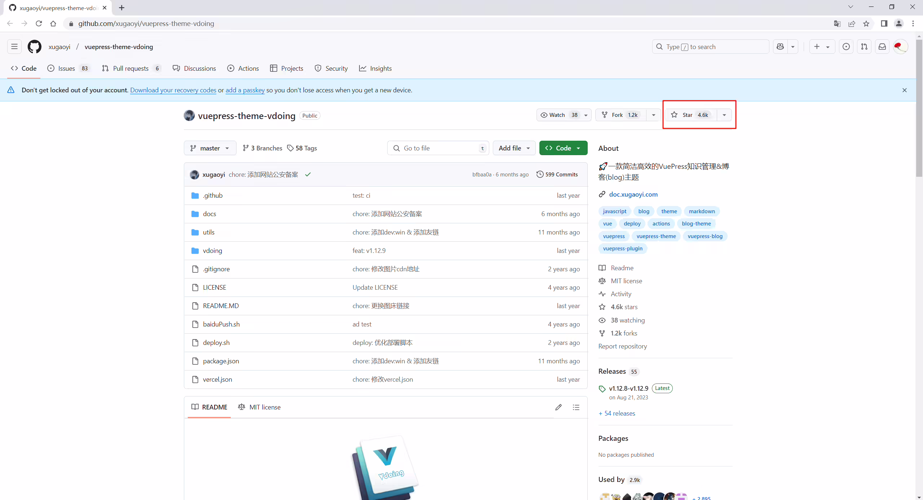Click the GitHub search box
The width and height of the screenshot is (923, 500).
pyautogui.click(x=710, y=47)
